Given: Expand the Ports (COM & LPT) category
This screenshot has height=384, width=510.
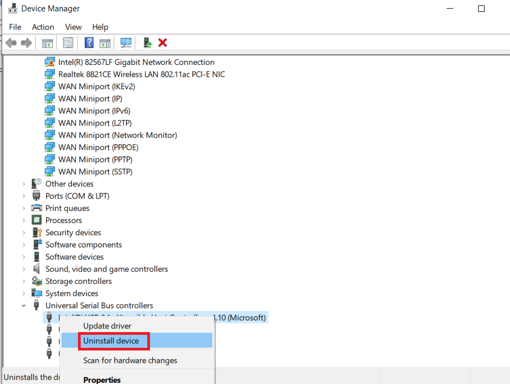Looking at the screenshot, I should [x=24, y=196].
